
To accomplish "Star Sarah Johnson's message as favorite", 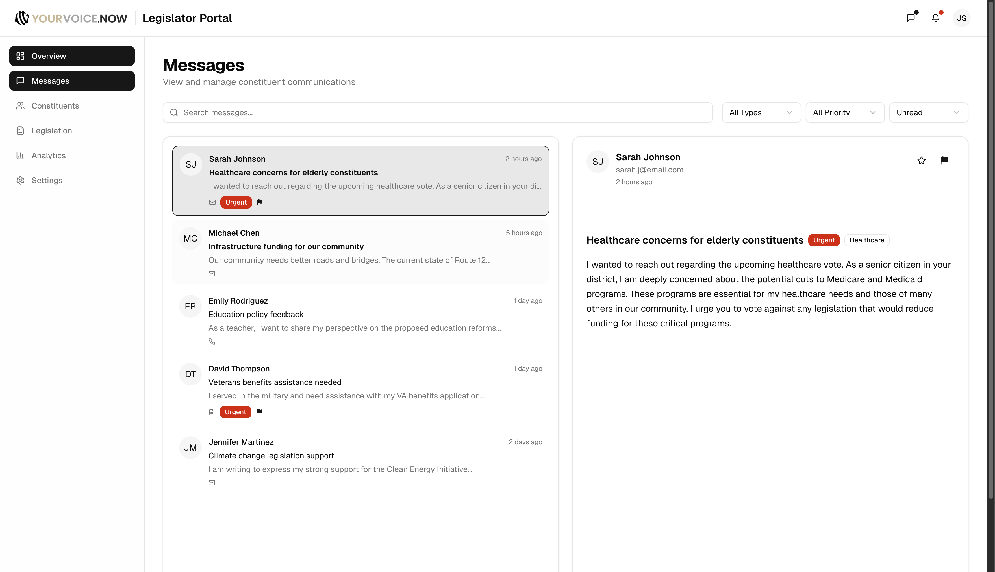I will (922, 160).
